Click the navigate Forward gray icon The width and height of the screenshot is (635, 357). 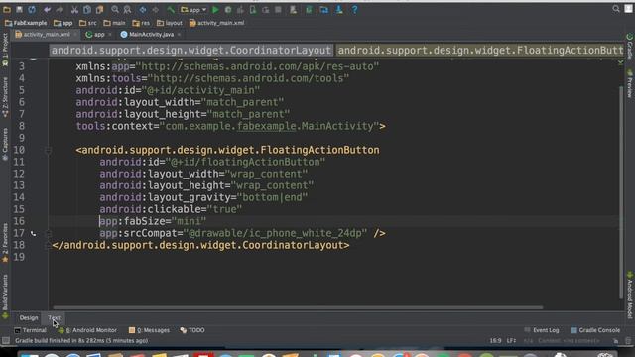pyautogui.click(x=155, y=9)
